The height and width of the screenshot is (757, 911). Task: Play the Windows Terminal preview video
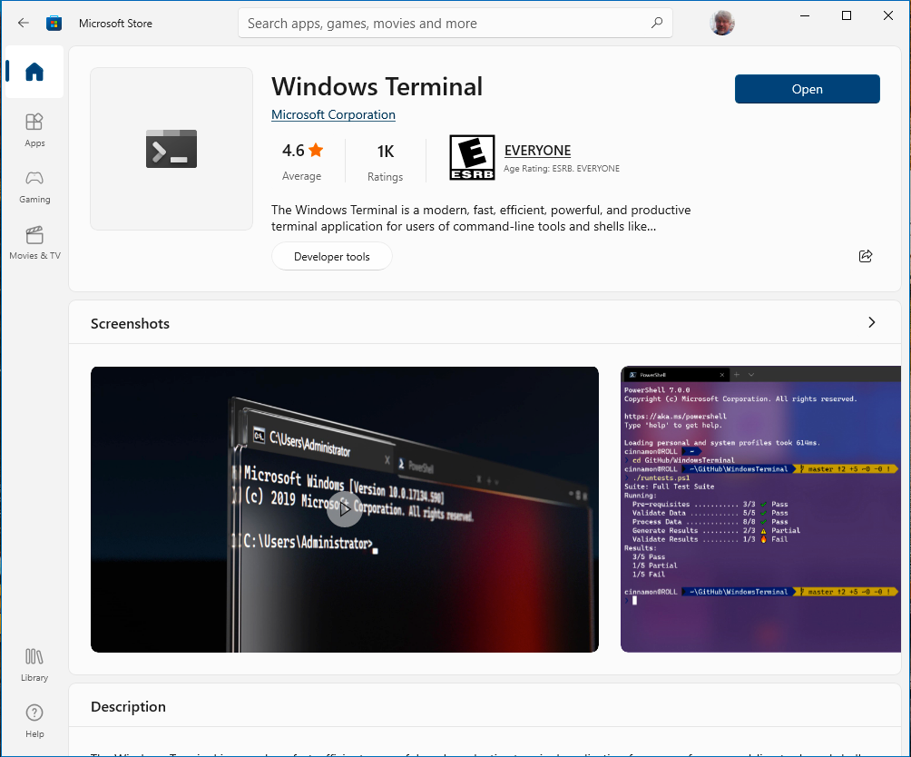coord(345,509)
